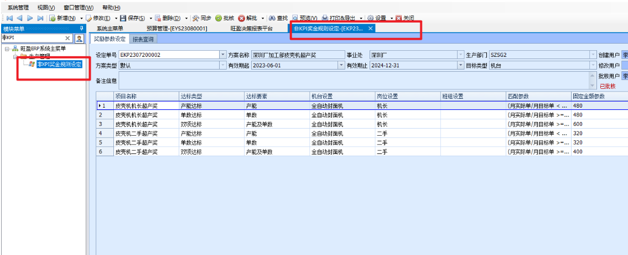The image size is (628, 255).
Task: Switch to 奖励参数设定 sub-tab
Action: click(x=110, y=39)
